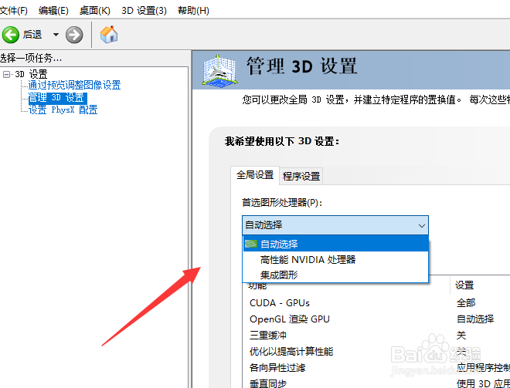Viewport: 510px width, 388px height.
Task: Open the 桌面(K) menu
Action: (95, 11)
